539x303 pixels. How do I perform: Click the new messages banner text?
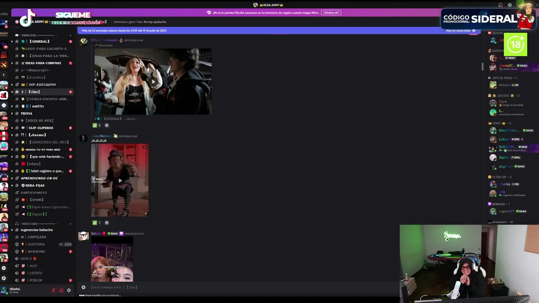(x=124, y=31)
